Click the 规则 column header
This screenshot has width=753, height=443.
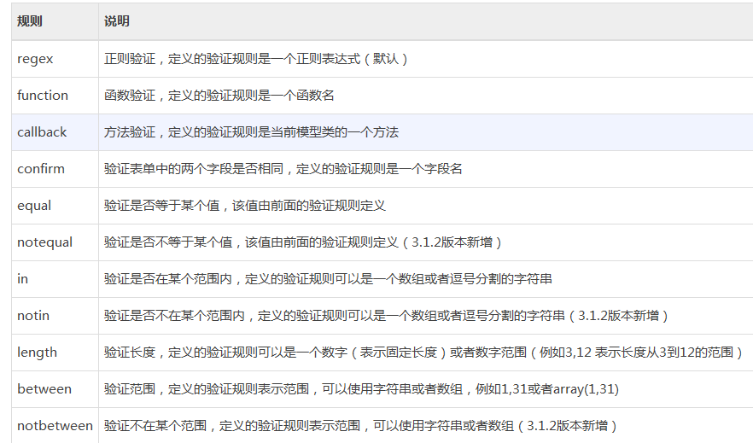(55, 21)
